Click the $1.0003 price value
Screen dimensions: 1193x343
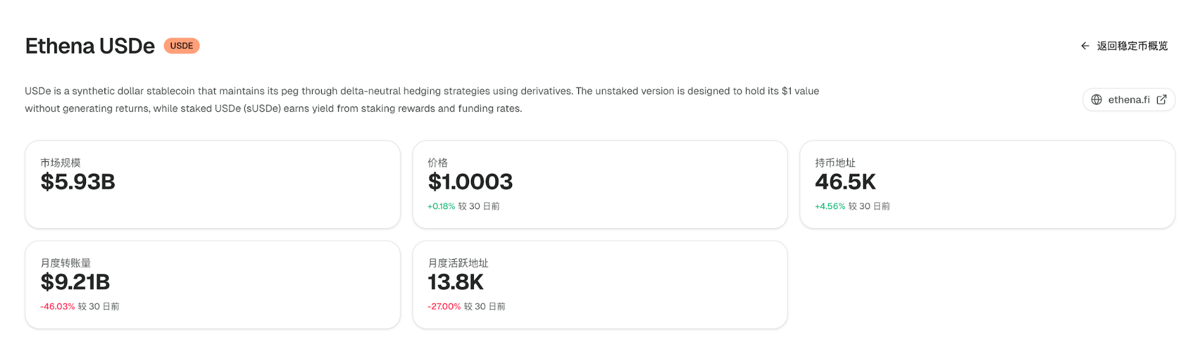[470, 182]
